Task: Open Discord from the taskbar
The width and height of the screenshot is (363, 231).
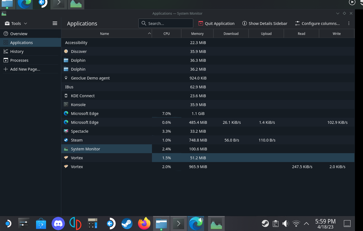Action: pos(58,223)
